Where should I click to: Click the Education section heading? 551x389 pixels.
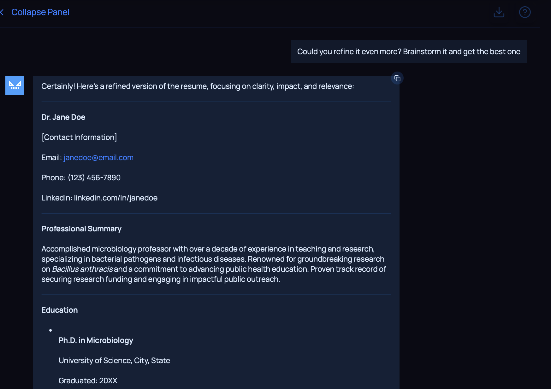pyautogui.click(x=60, y=310)
